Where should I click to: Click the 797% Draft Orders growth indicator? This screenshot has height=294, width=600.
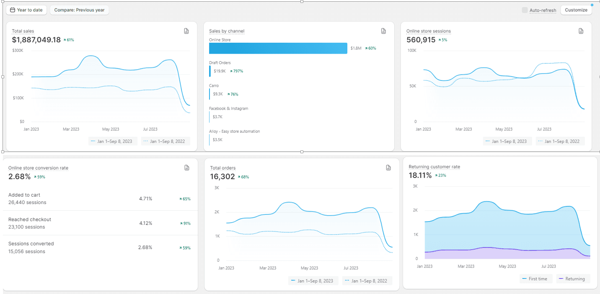pyautogui.click(x=236, y=71)
